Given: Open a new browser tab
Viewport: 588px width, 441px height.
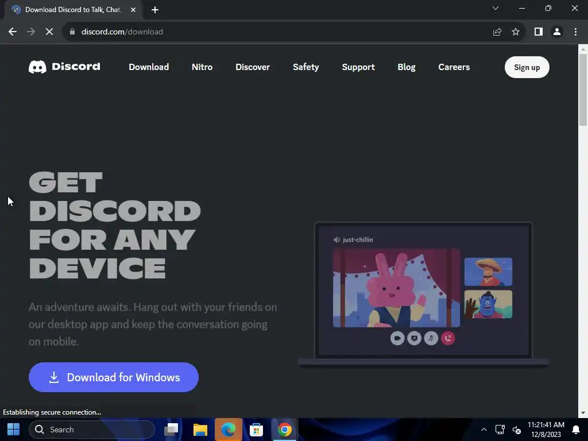Looking at the screenshot, I should tap(155, 10).
